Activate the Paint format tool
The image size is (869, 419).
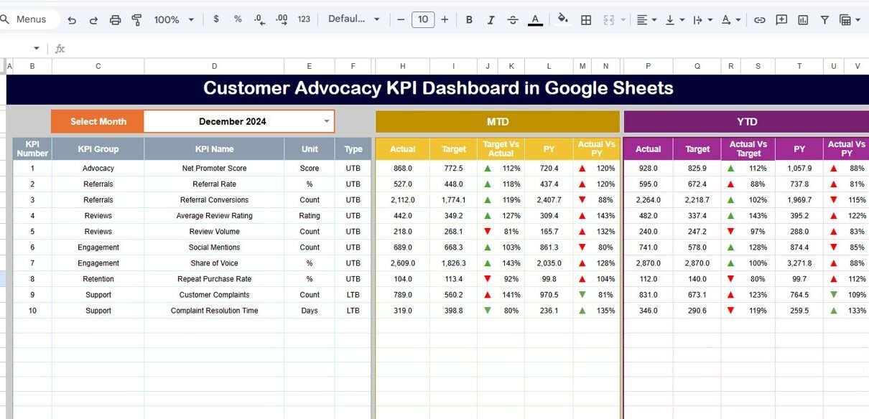click(136, 20)
